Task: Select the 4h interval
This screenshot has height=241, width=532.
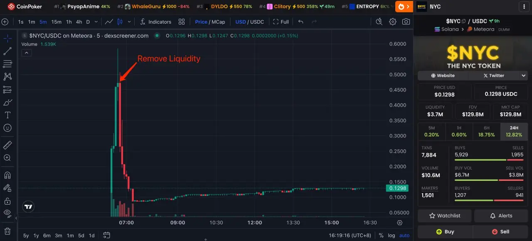Action: (x=79, y=22)
